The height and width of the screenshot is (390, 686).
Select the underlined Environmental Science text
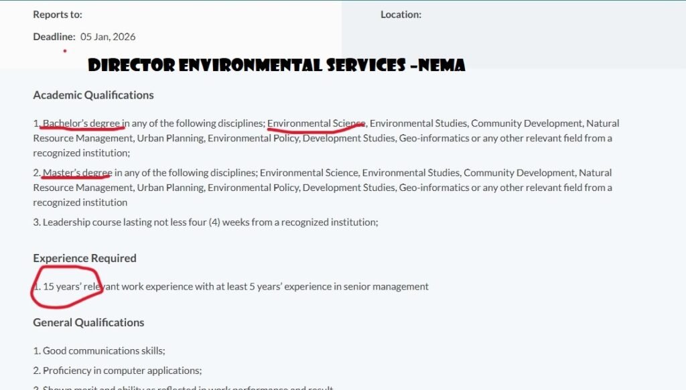click(x=316, y=123)
